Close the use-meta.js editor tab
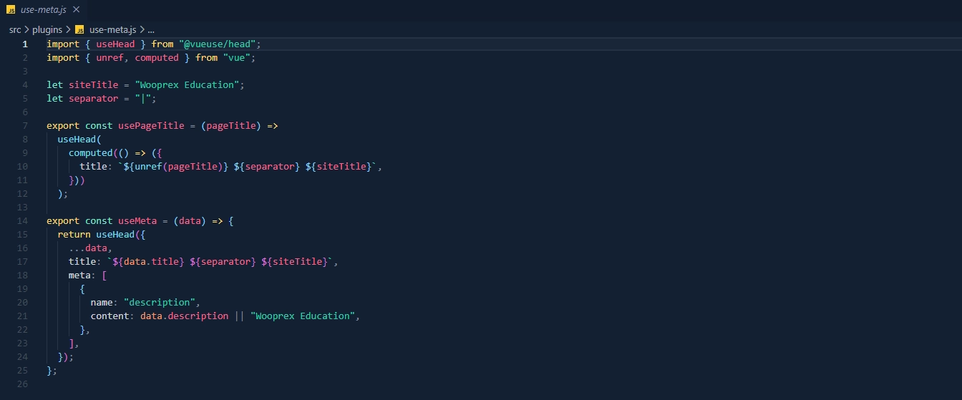 tap(76, 10)
